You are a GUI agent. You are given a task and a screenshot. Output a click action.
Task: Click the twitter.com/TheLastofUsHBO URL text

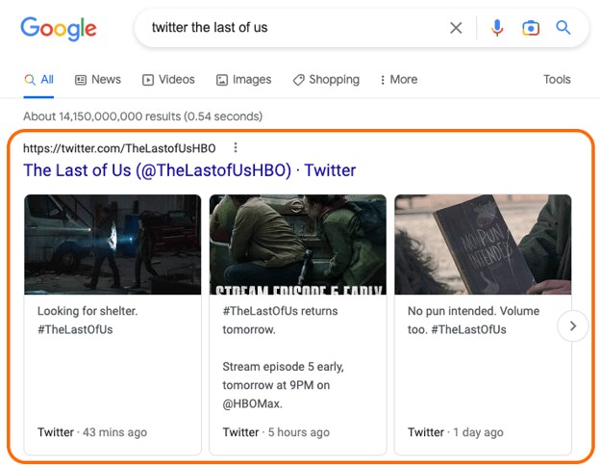(x=119, y=148)
